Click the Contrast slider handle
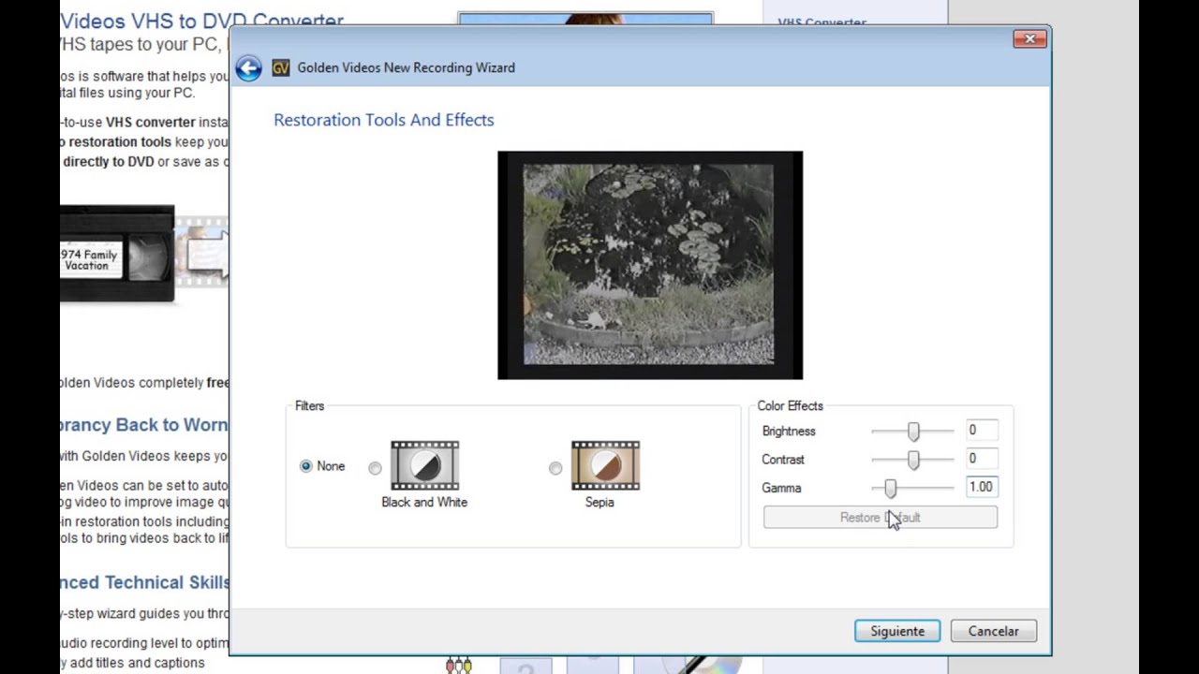The image size is (1199, 674). click(913, 460)
